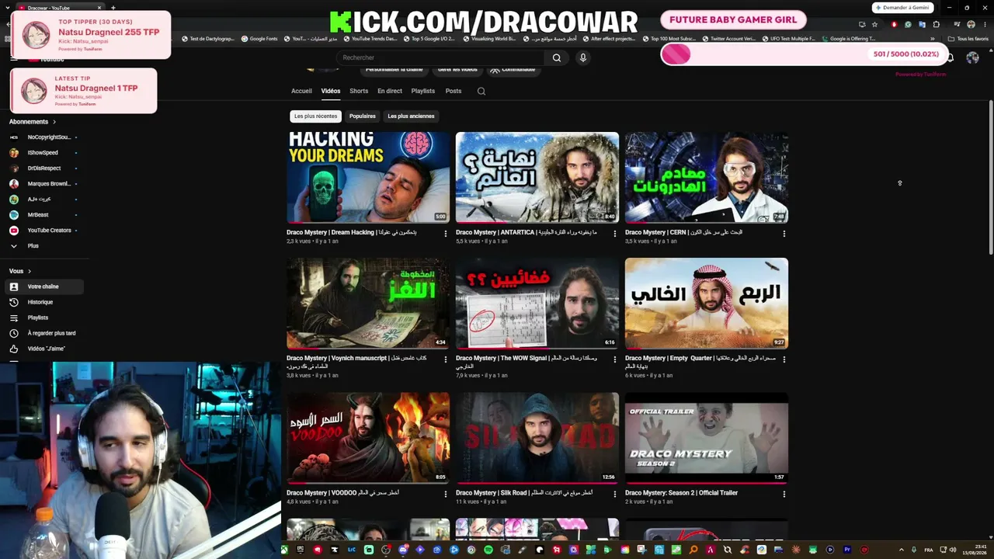Start voice search with the microphone icon
994x559 pixels.
(582, 57)
